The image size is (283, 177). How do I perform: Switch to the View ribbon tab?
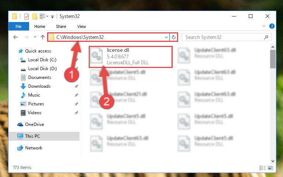coord(82,26)
